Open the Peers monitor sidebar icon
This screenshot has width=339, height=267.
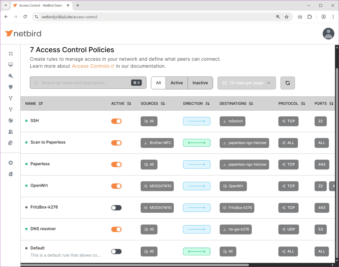pos(11,65)
